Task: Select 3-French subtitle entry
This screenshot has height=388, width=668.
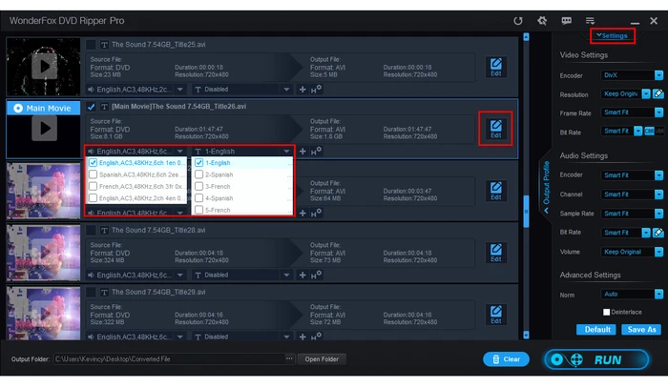Action: [218, 186]
